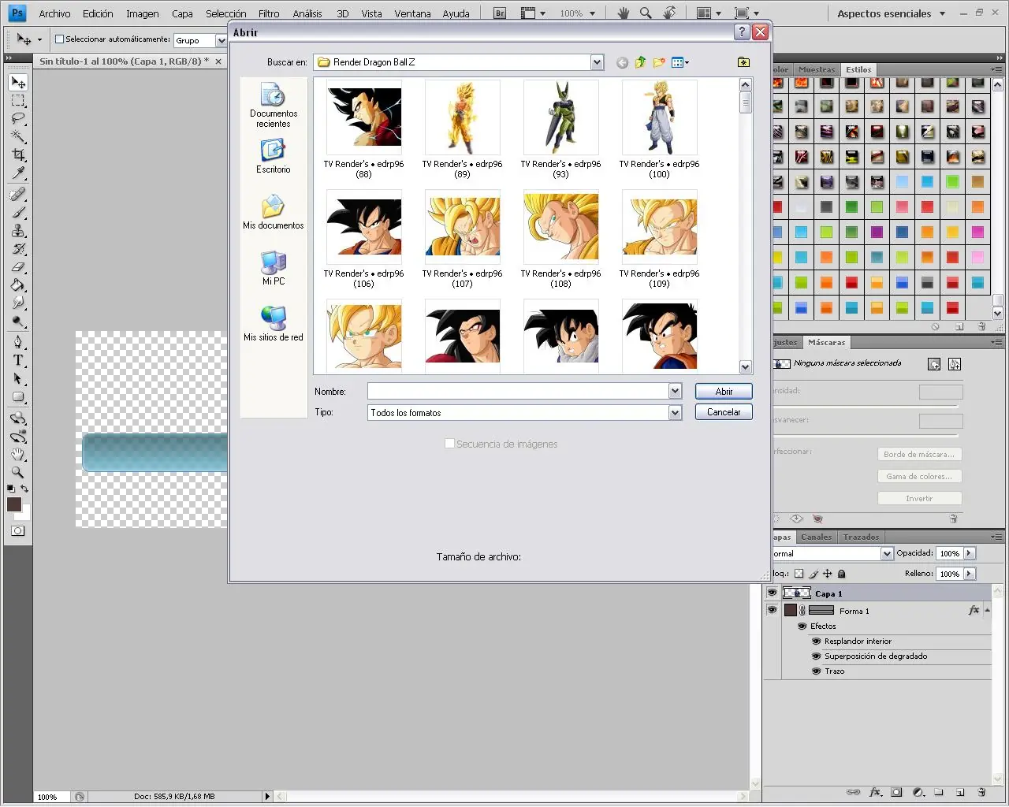
Task: Click the Gama de colores button
Action: (919, 476)
